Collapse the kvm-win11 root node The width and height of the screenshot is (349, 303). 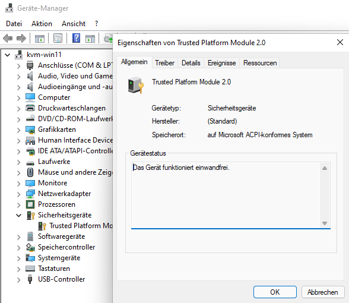tap(8, 55)
